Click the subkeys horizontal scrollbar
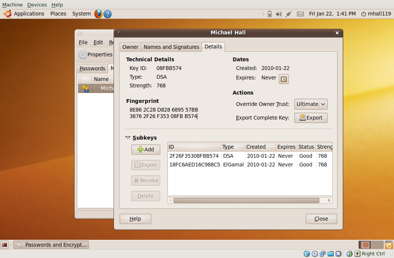 point(246,200)
